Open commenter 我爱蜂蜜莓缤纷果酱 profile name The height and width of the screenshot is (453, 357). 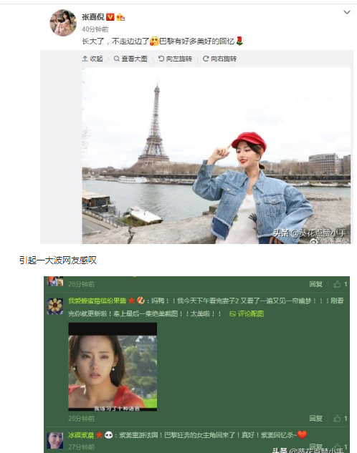coord(97,301)
